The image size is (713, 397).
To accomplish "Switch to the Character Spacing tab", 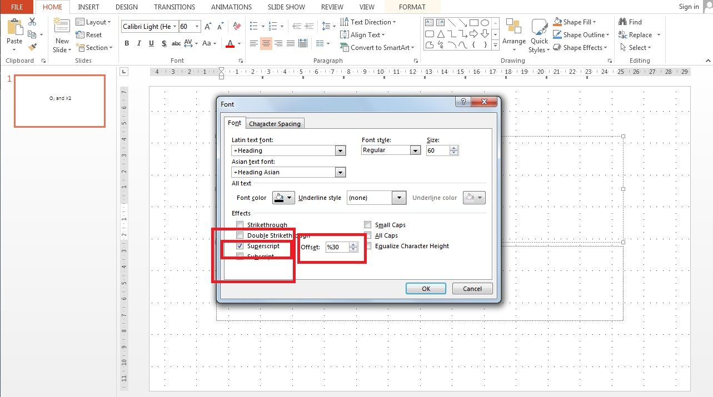I will [x=275, y=123].
